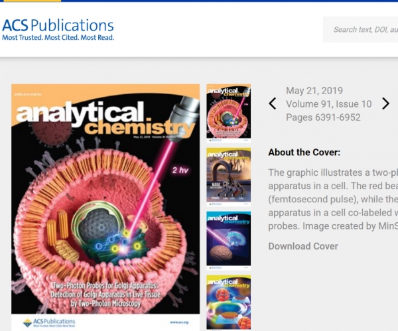398x331 pixels.
Task: Select the brain laser cover thumbnail
Action: pyautogui.click(x=228, y=240)
